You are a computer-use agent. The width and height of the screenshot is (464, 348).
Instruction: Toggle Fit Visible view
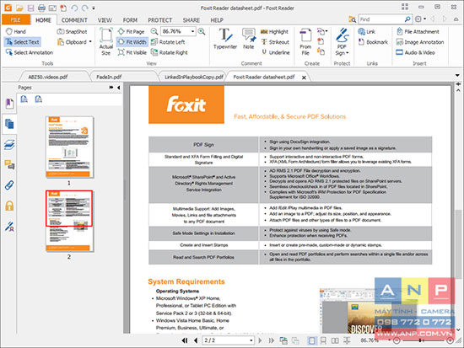(x=132, y=52)
